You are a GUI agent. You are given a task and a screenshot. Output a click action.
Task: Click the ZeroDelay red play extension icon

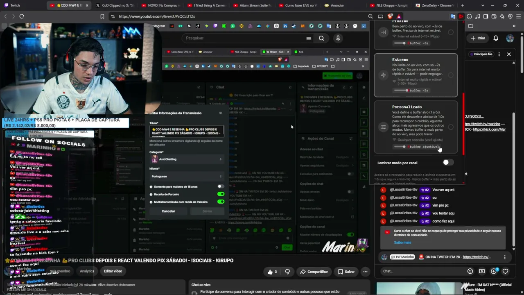click(461, 16)
